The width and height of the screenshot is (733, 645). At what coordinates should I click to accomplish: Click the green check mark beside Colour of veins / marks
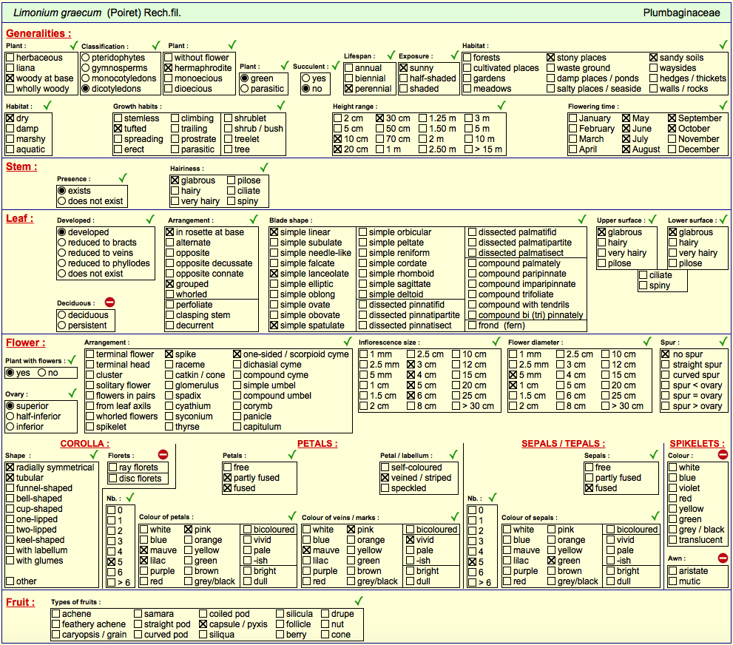click(455, 516)
